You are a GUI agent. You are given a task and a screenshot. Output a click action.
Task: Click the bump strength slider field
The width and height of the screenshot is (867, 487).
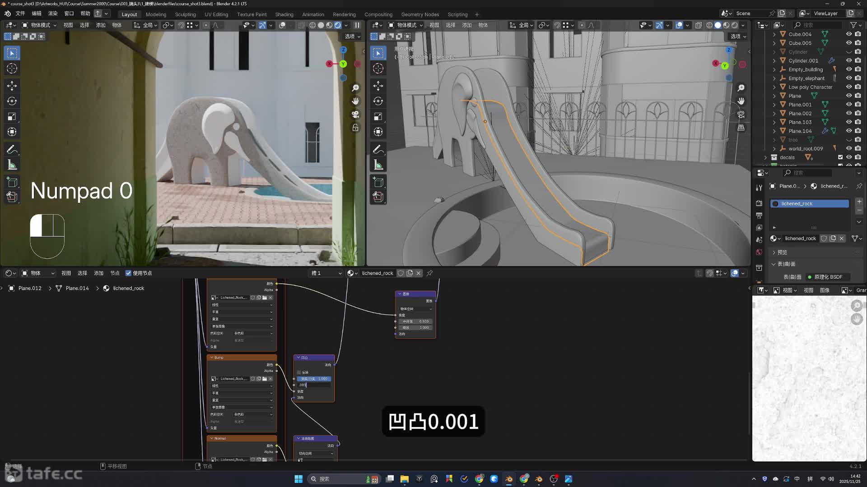coord(314,379)
